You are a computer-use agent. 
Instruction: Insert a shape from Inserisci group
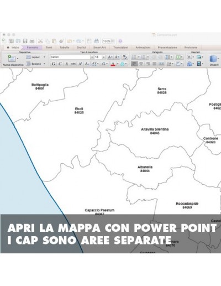pyautogui.click(x=190, y=64)
